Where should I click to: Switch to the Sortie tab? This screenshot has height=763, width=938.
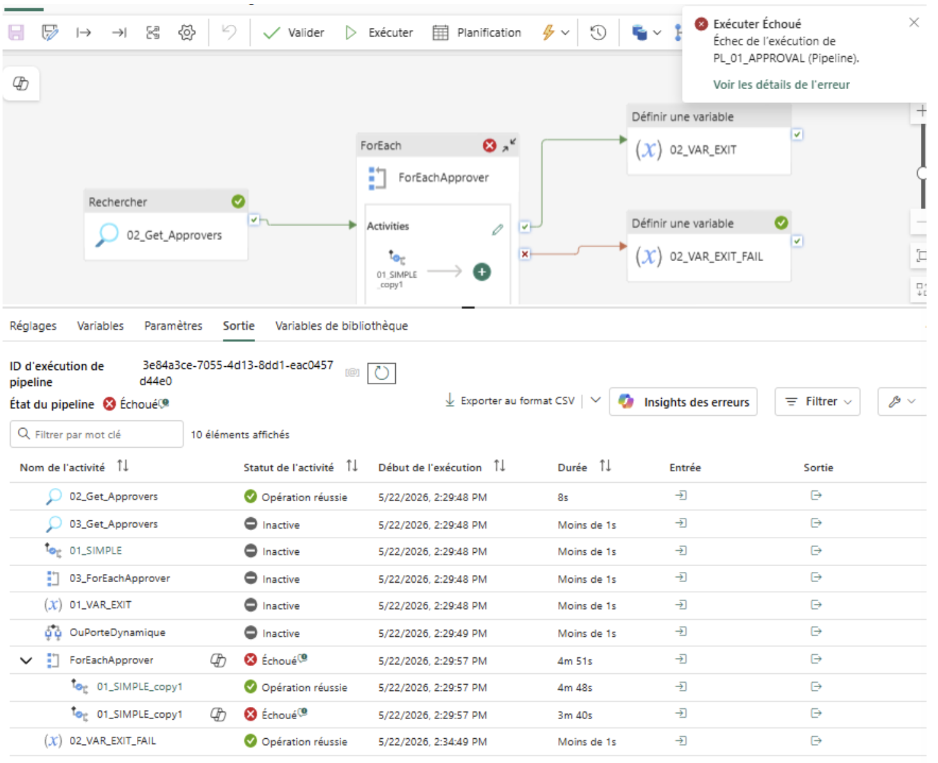pos(239,325)
